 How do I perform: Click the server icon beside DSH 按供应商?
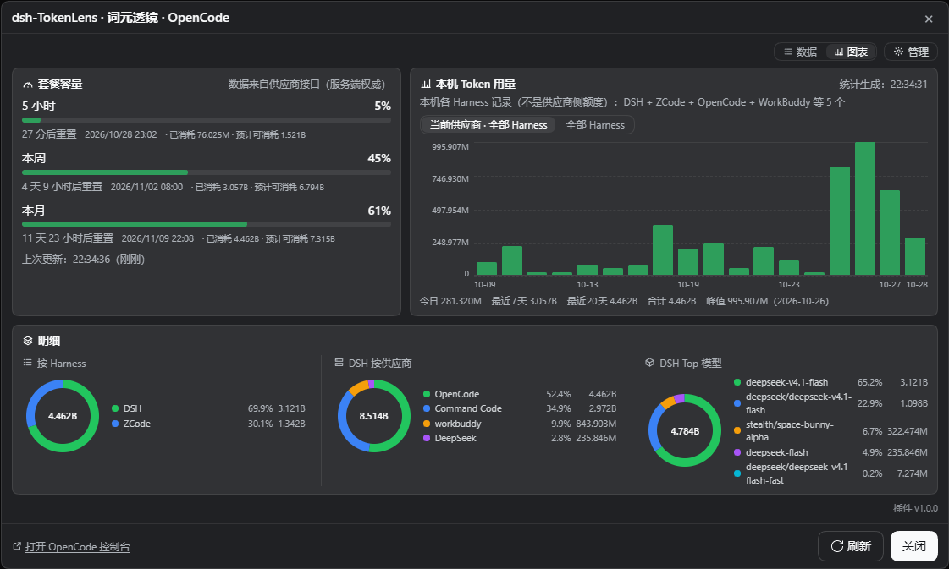339,363
